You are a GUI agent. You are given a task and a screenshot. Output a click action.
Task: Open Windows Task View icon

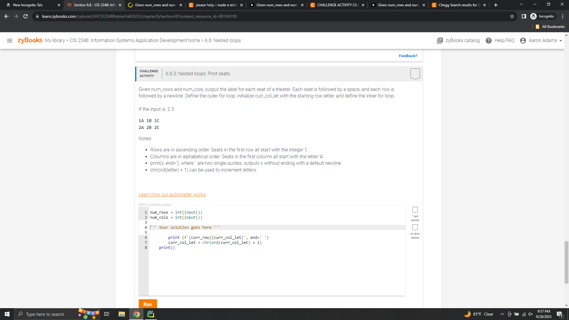(107, 314)
